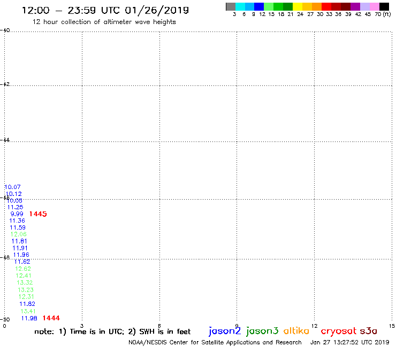The image size is (396, 347).
Task: Click the lavender swatch in the color bar
Action: (365, 6)
